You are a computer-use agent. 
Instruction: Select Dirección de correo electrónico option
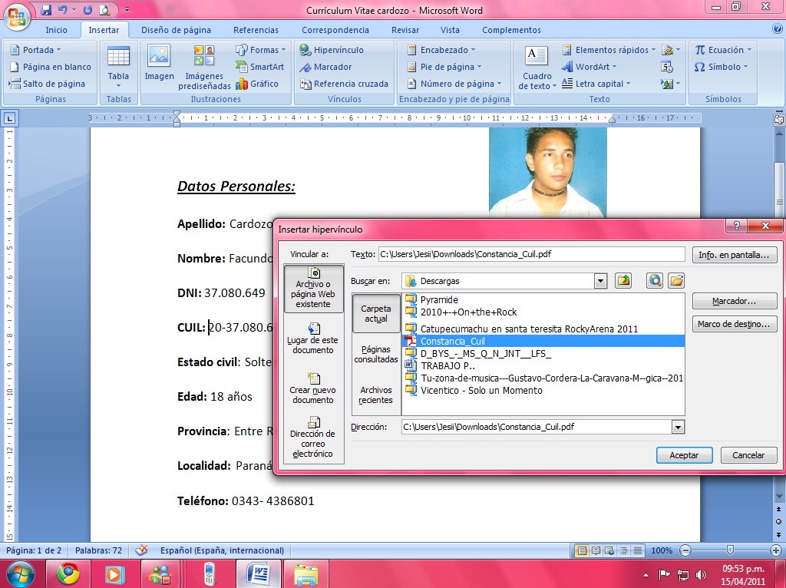click(x=313, y=437)
